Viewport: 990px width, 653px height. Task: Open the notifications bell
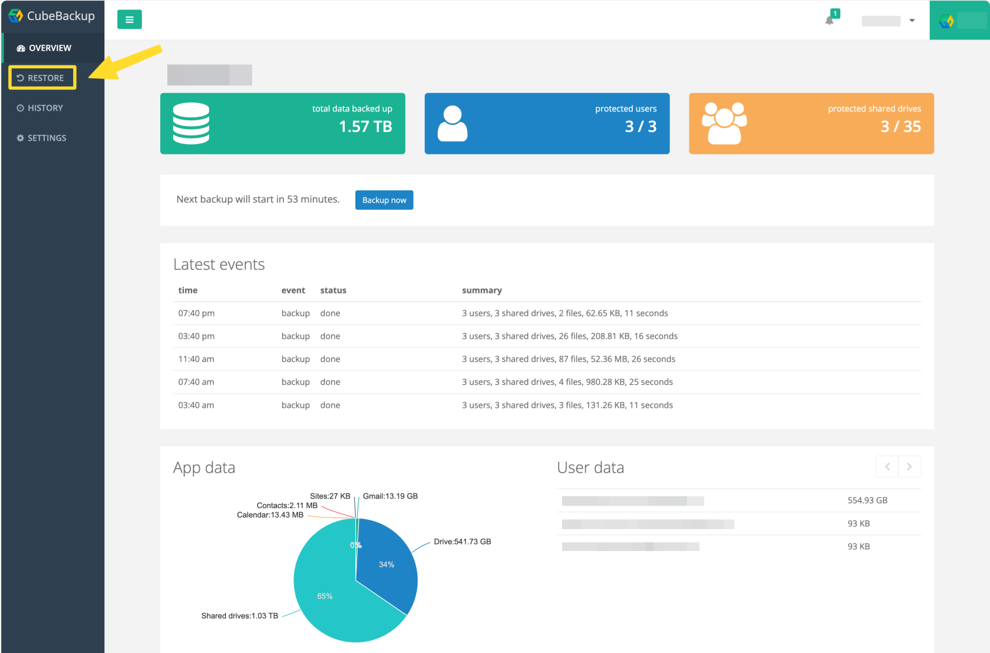(830, 20)
